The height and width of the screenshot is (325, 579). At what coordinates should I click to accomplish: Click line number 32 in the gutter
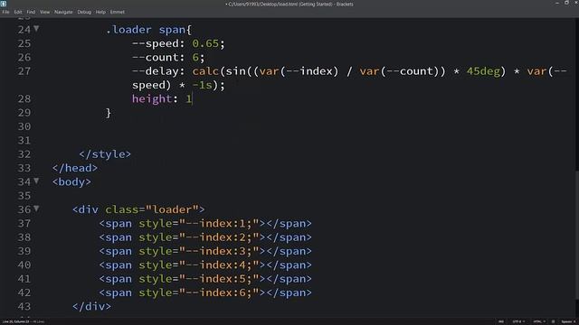24,154
